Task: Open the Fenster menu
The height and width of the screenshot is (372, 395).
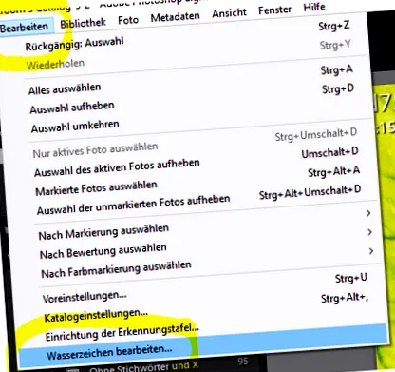Action: [x=274, y=10]
